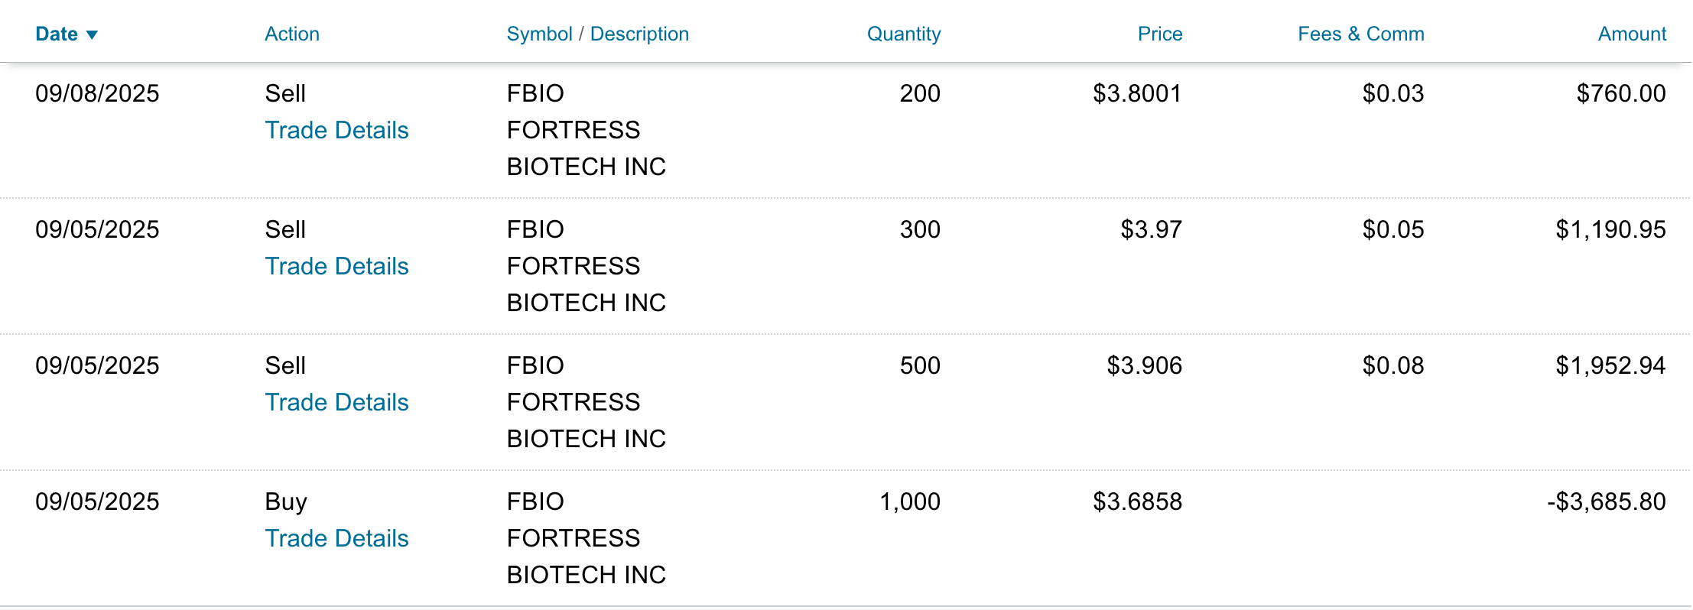Click FBIO symbol in 09/08/2025 row
Screen dimensions: 1693x610
535,93
